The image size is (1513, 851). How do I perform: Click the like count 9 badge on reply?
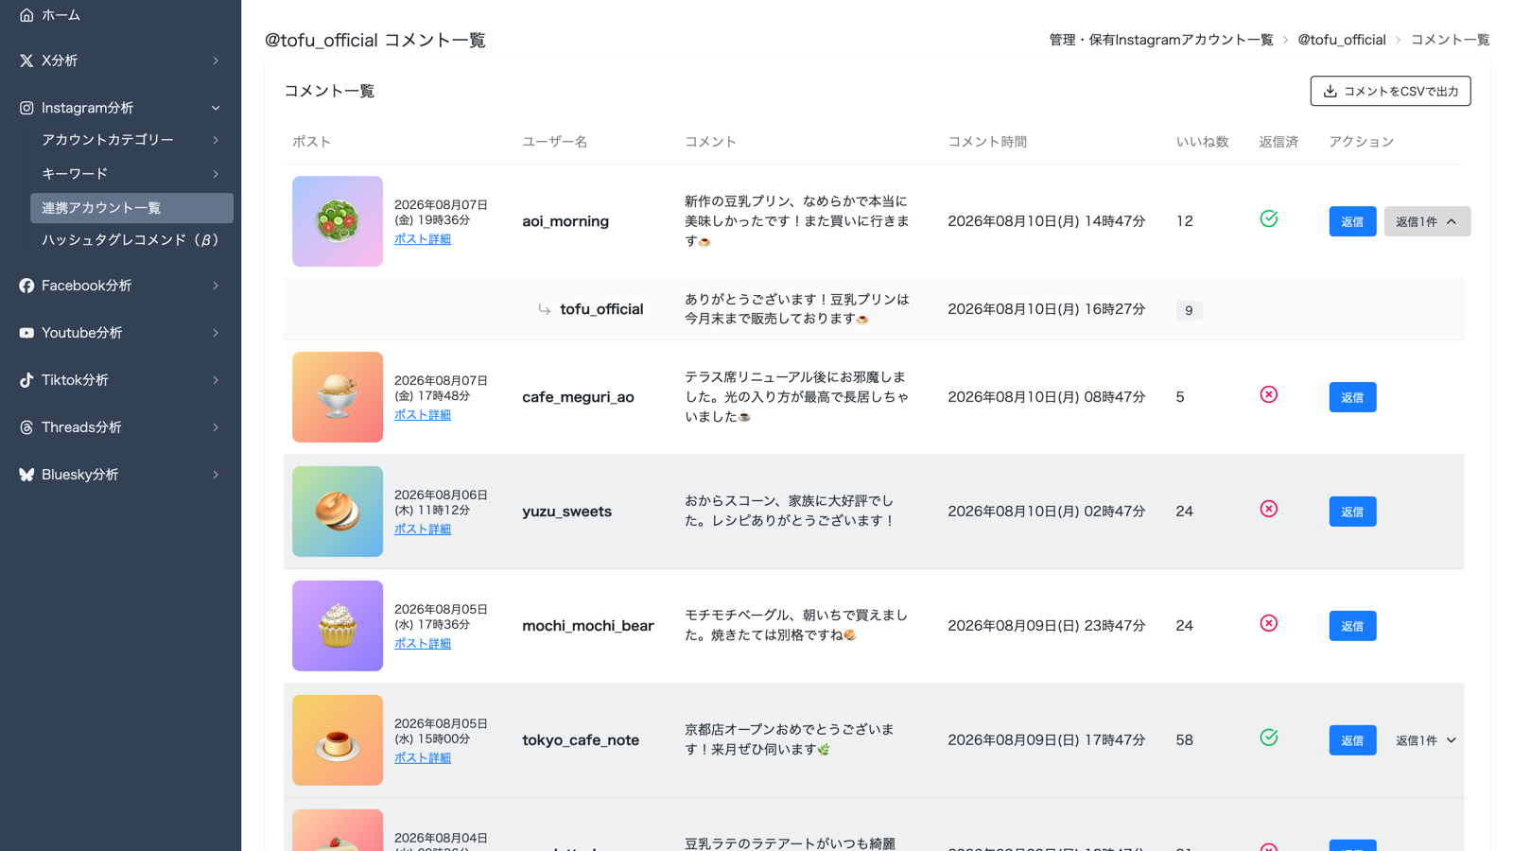click(1189, 310)
